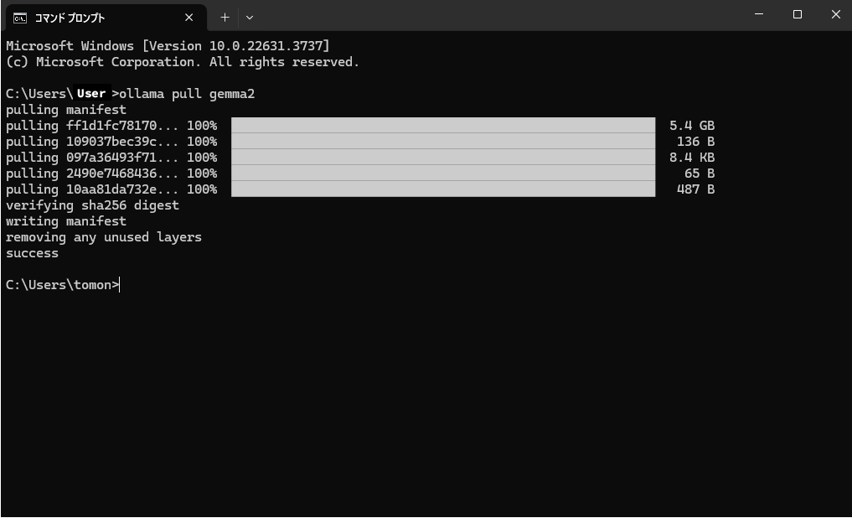852x518 pixels.
Task: Maximize the terminal window
Action: [798, 15]
